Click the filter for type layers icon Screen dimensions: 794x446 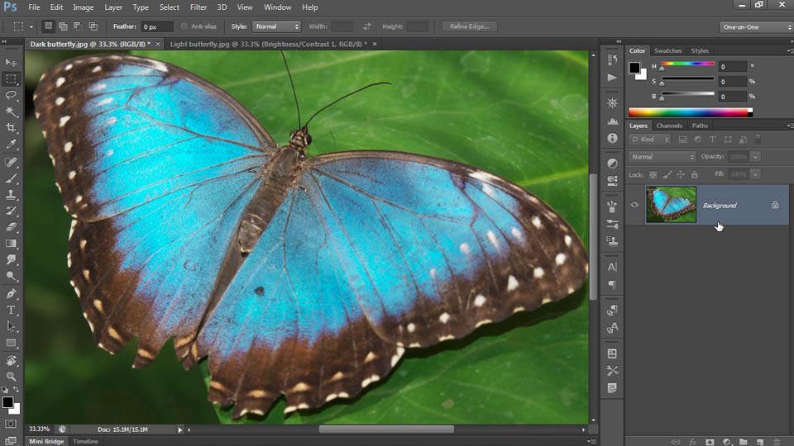(712, 140)
